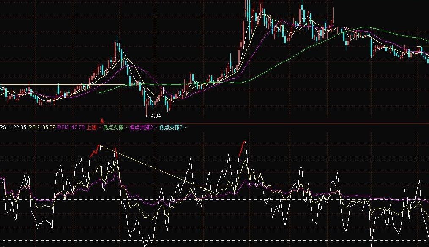This screenshot has height=247, width=429.
Task: Click the red 上翘 indicator label
Action: point(94,127)
